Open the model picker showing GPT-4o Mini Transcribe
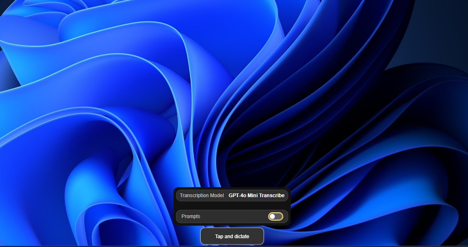The image size is (468, 247). pos(257,196)
